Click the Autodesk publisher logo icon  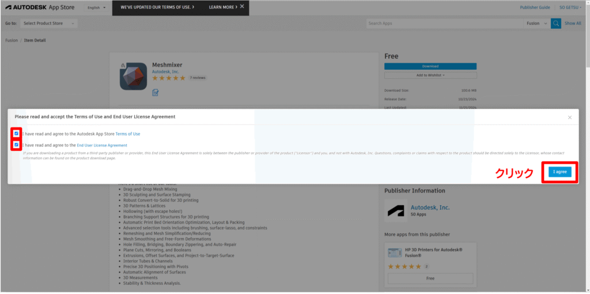click(395, 210)
